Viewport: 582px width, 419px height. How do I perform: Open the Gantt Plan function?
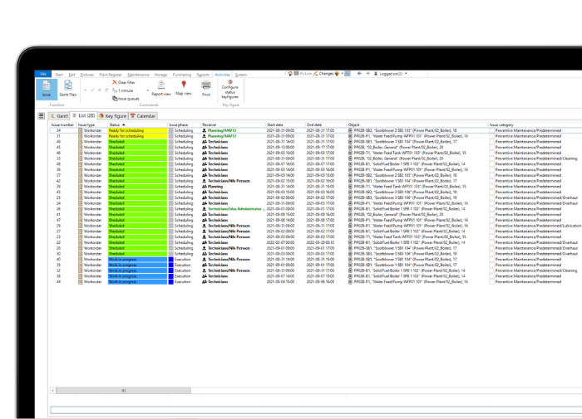tap(67, 89)
